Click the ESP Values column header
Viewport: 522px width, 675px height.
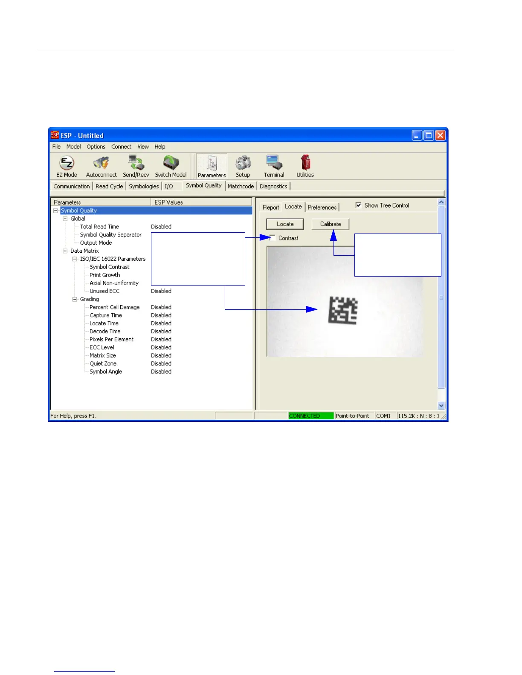coord(201,202)
